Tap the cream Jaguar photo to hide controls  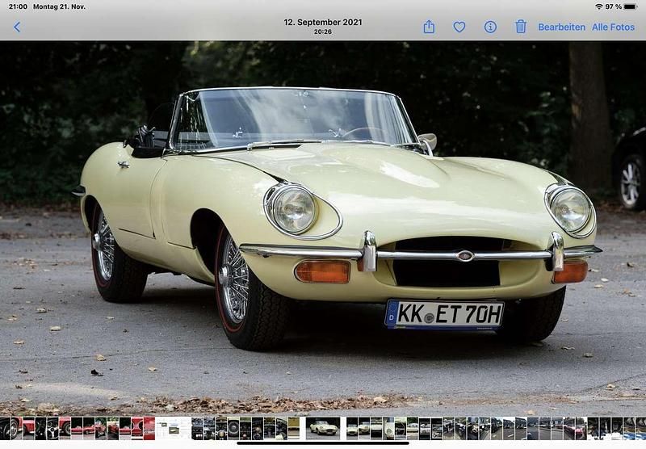pos(323,229)
